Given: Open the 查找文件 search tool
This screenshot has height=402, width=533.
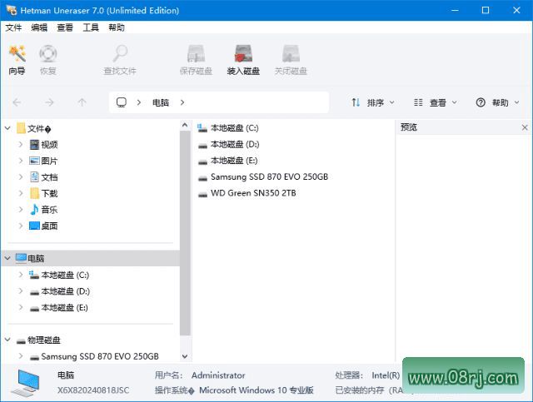Looking at the screenshot, I should coord(120,60).
